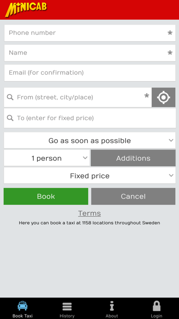The image size is (179, 319).
Task: Click the green Book button
Action: (46, 196)
